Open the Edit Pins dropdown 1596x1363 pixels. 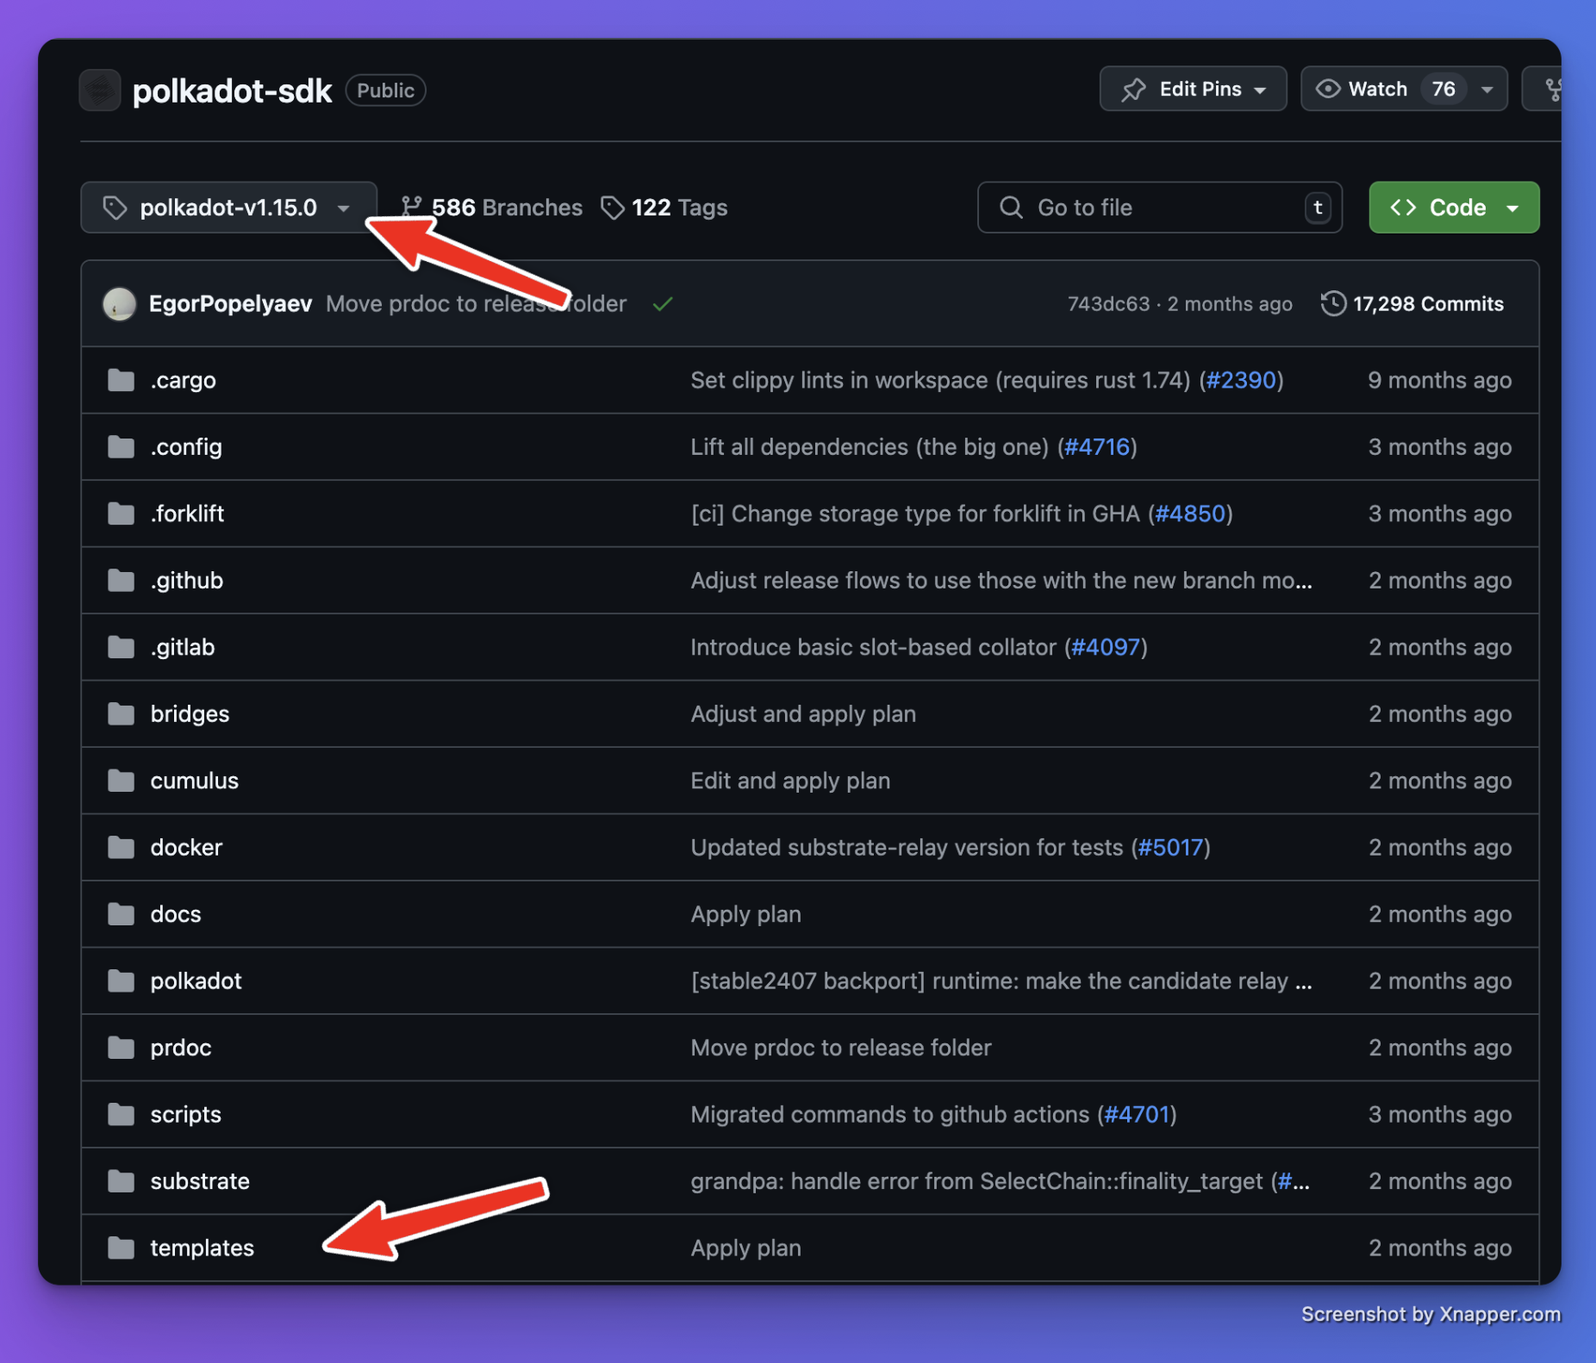click(1193, 89)
